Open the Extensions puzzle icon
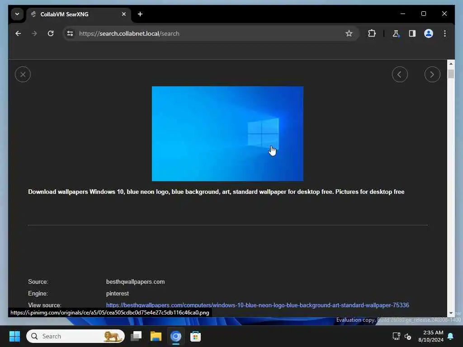Image resolution: width=463 pixels, height=347 pixels. tap(372, 33)
